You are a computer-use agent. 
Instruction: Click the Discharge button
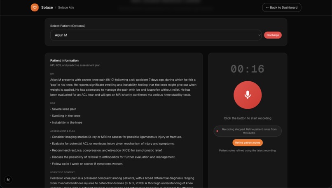(x=273, y=35)
